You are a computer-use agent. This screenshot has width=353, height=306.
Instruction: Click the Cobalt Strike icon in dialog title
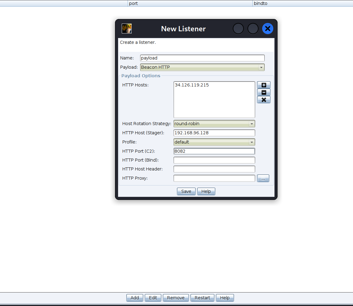click(127, 29)
